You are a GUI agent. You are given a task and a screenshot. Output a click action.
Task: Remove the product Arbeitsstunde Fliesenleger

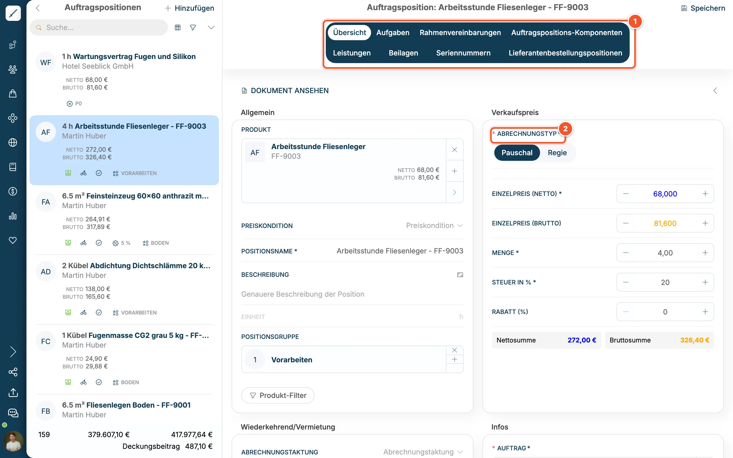(454, 150)
